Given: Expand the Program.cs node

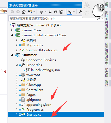Looking at the screenshot, I should point(16,109).
